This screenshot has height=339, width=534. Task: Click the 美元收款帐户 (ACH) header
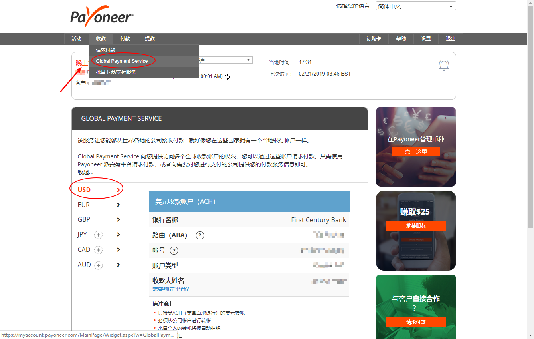tap(249, 201)
